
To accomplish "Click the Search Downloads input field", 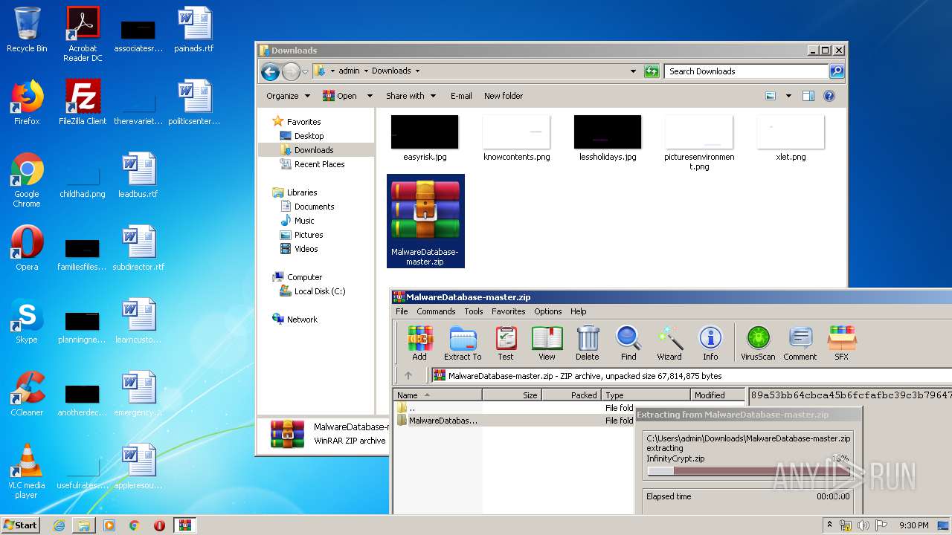I will tap(746, 71).
